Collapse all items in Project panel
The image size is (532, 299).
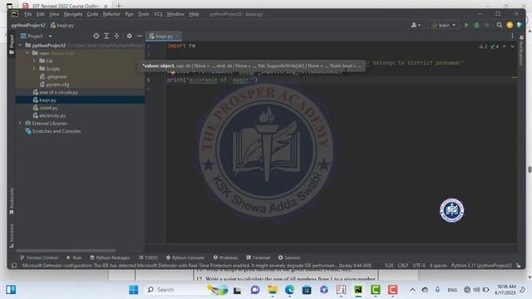click(x=116, y=36)
